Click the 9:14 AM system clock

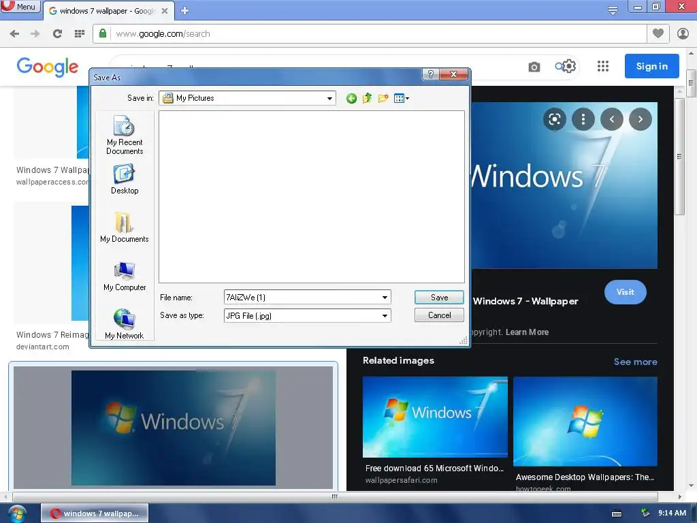click(x=672, y=513)
